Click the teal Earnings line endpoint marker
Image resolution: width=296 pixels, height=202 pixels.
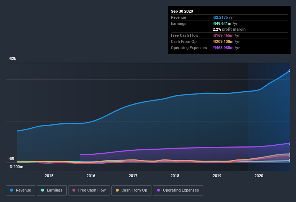coord(290,161)
